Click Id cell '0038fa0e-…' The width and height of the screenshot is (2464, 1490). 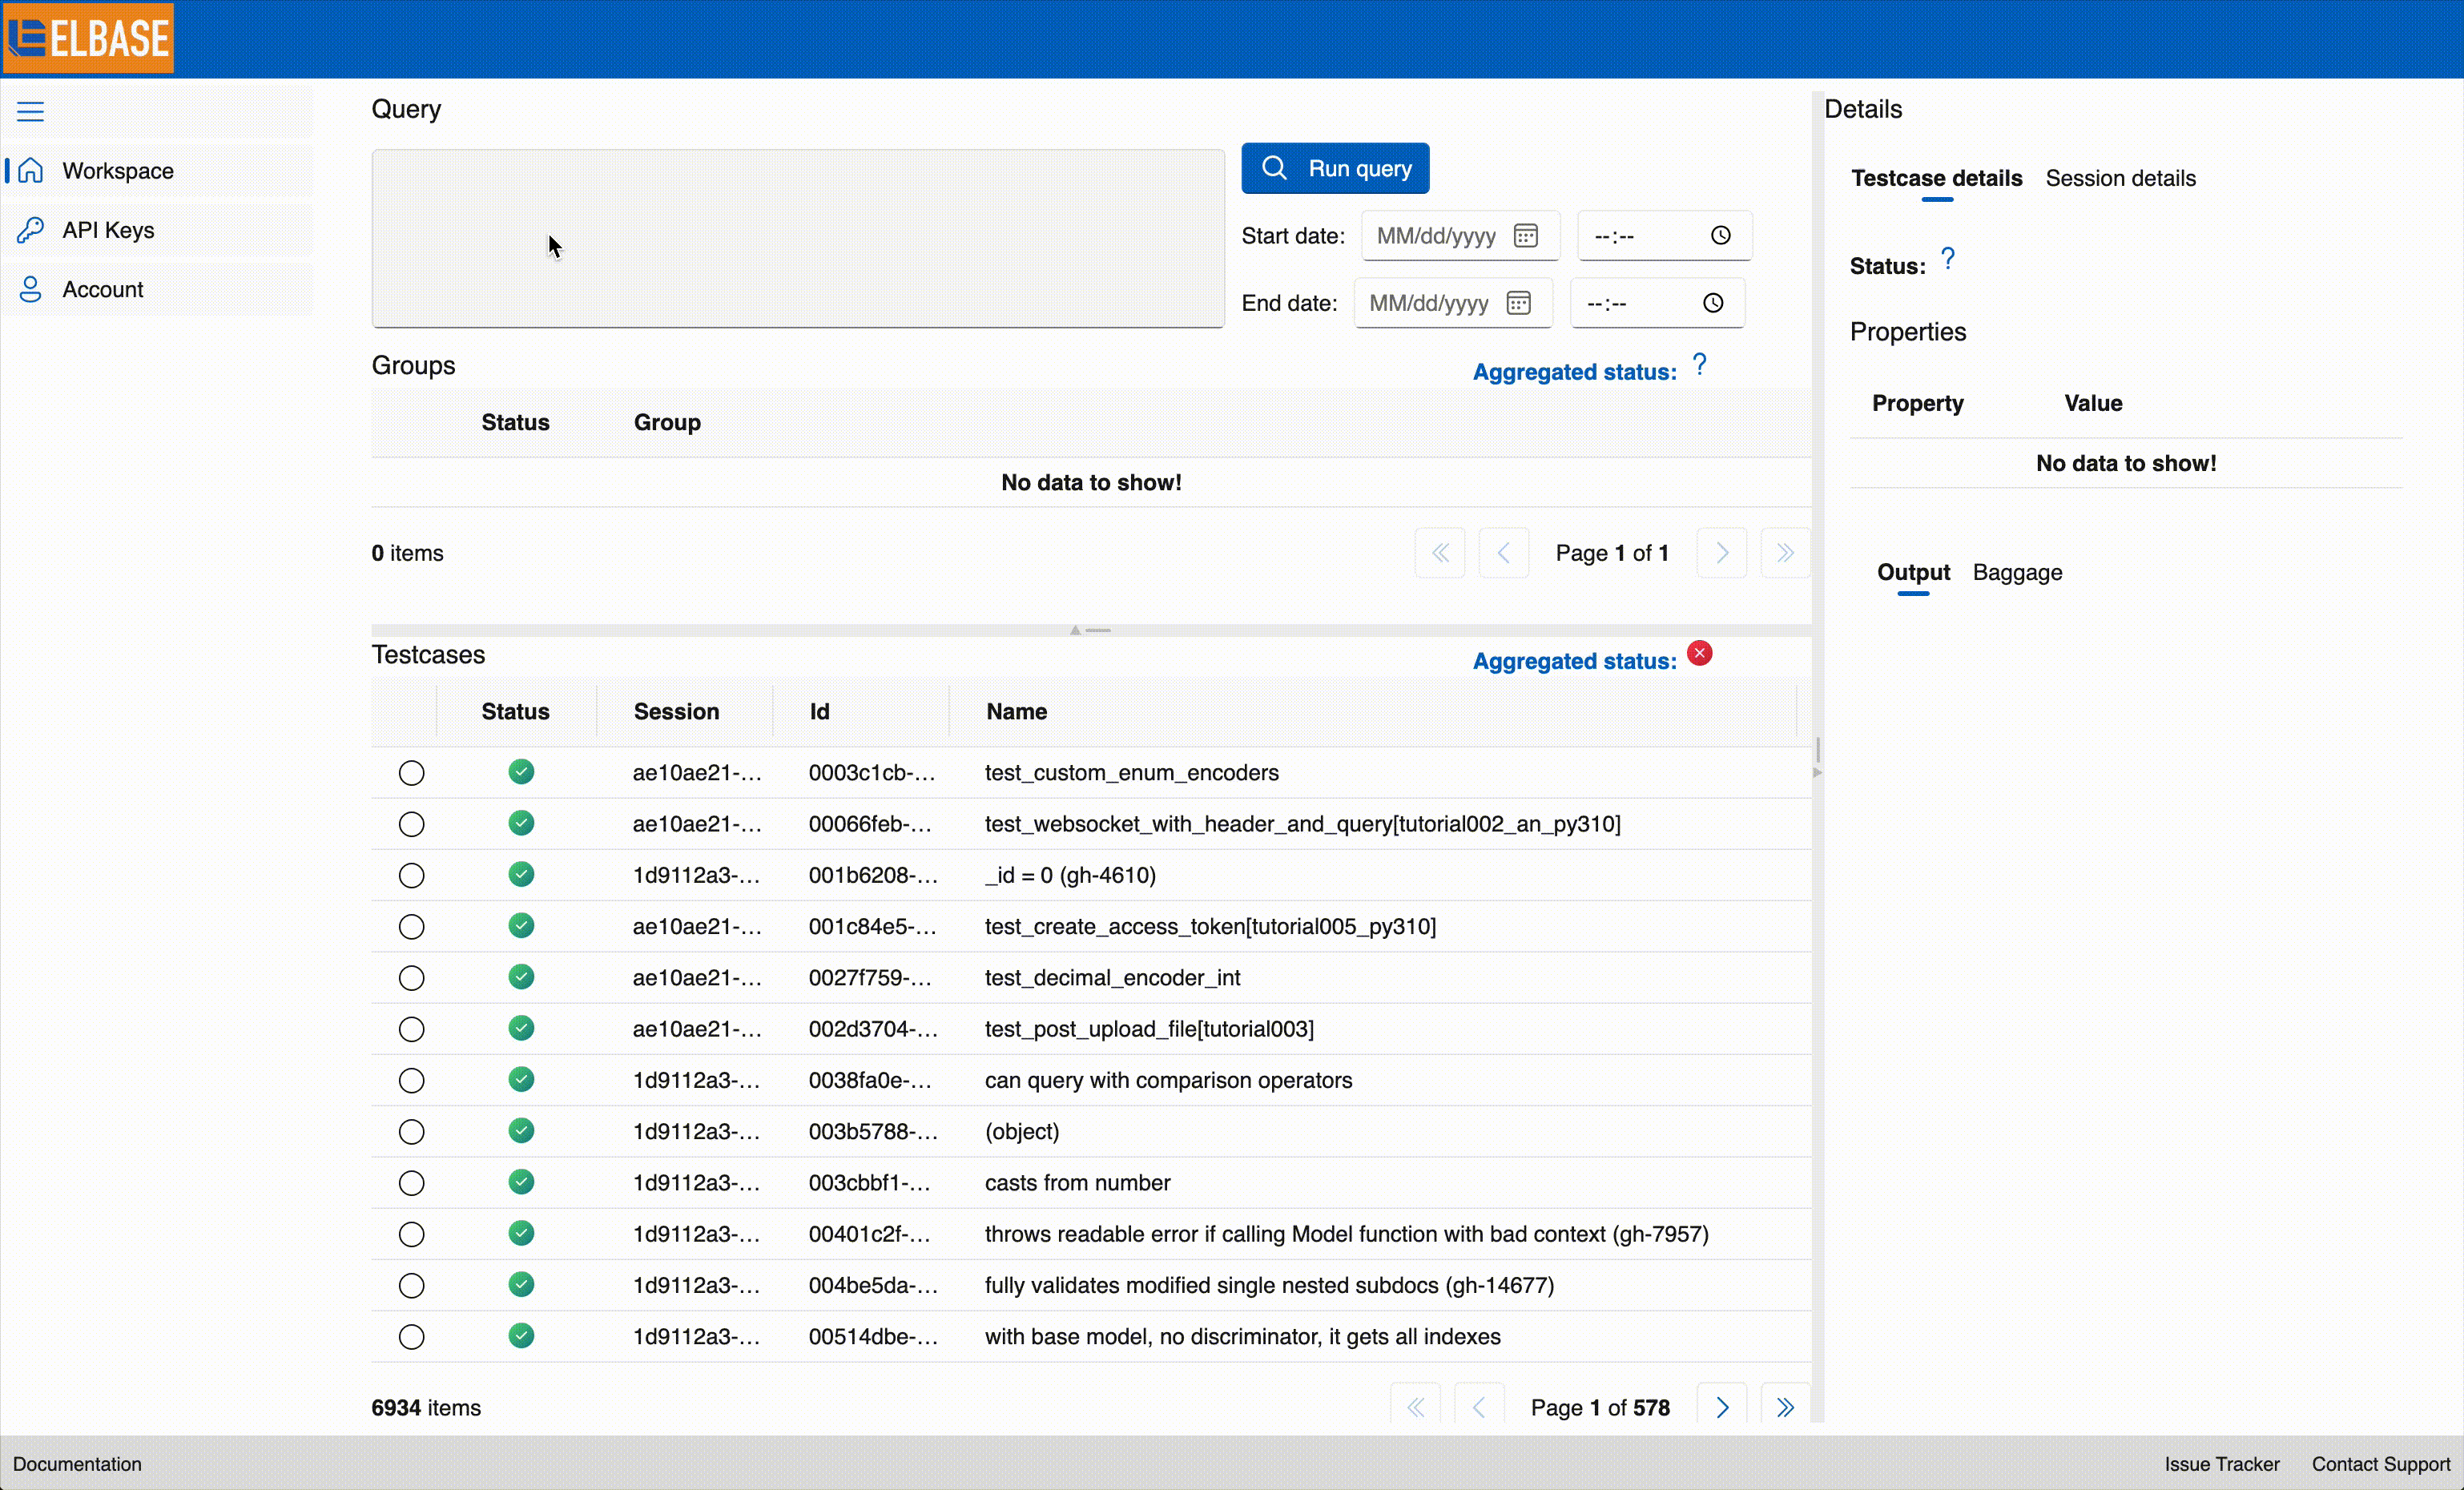[x=870, y=1080]
